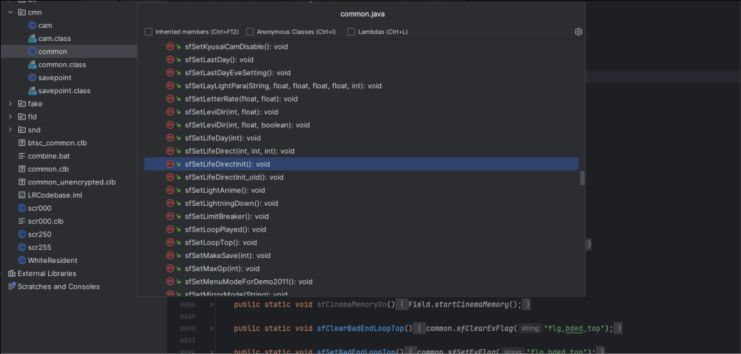Click the cam class icon in tree
Screen dimensions: 741x354
point(32,26)
